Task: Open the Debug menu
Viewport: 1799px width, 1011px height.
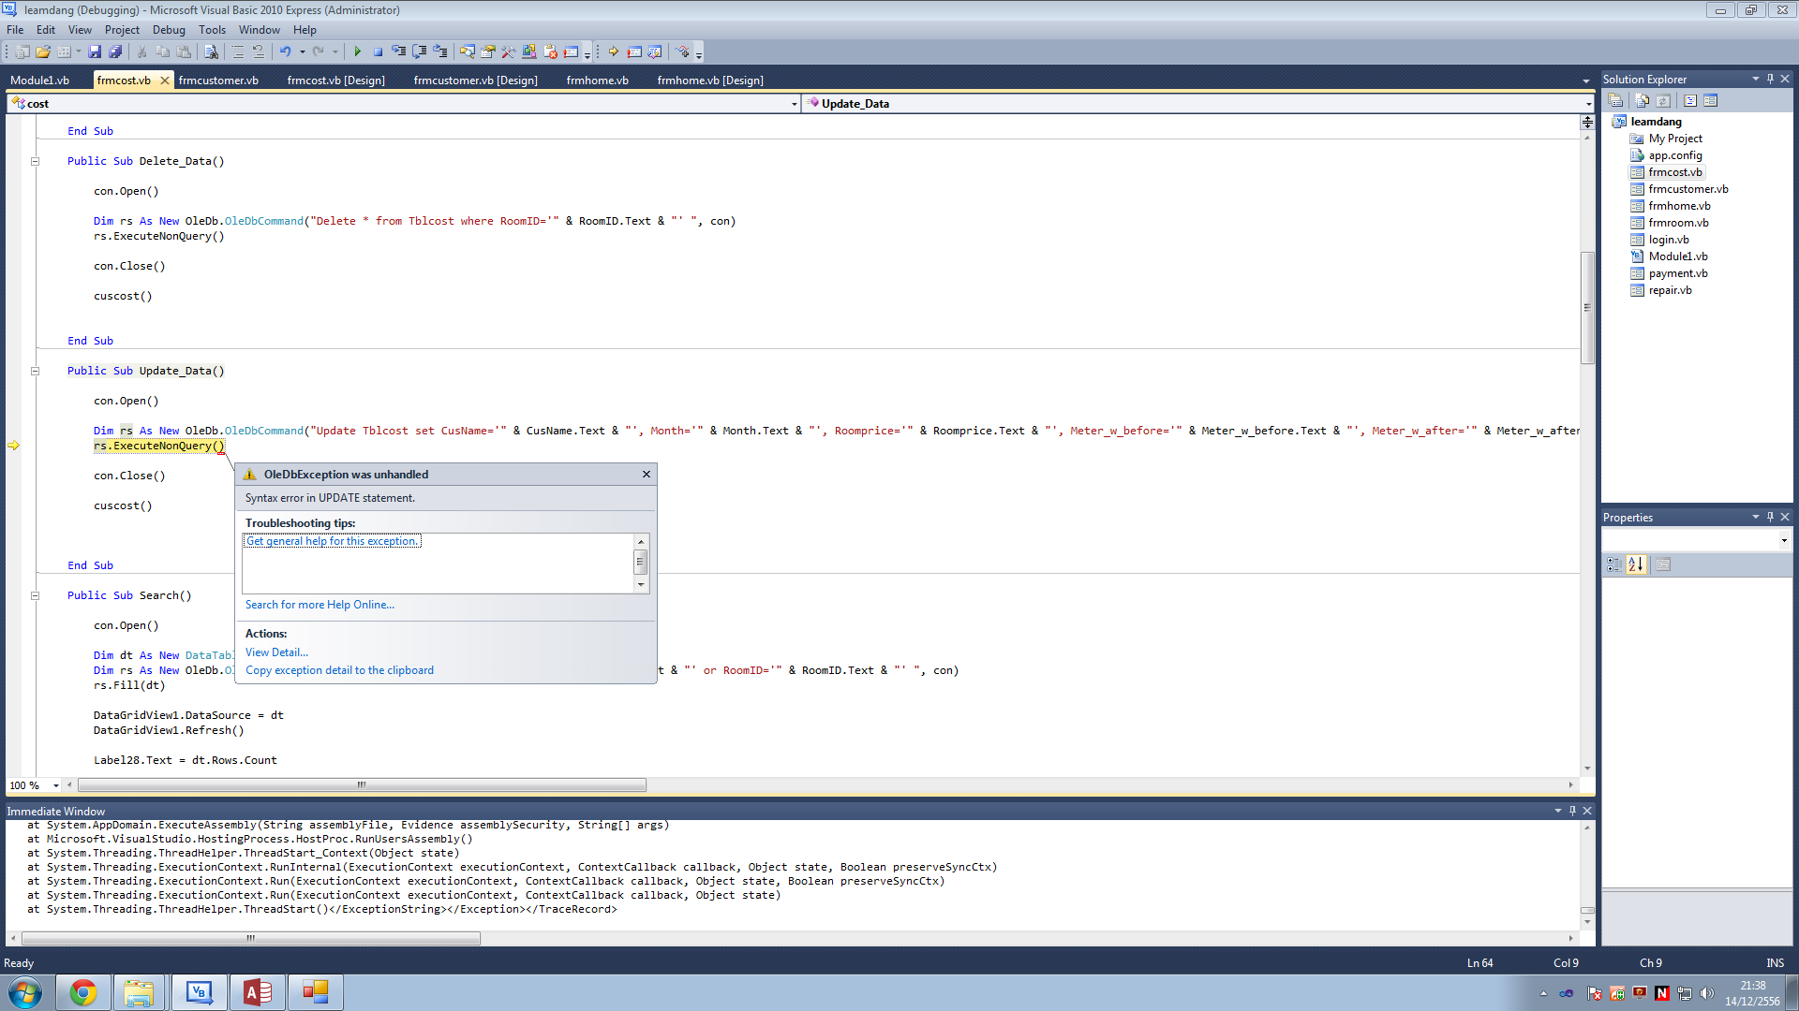Action: 169,30
